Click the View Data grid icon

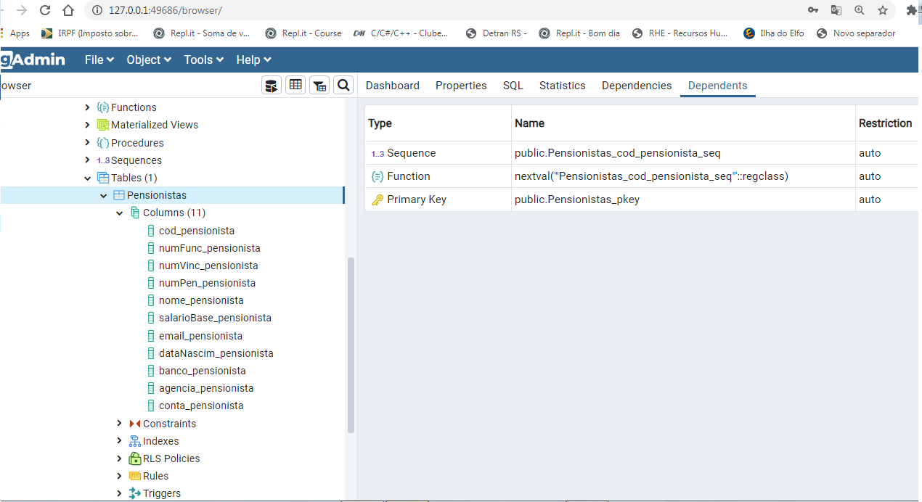pyautogui.click(x=295, y=86)
